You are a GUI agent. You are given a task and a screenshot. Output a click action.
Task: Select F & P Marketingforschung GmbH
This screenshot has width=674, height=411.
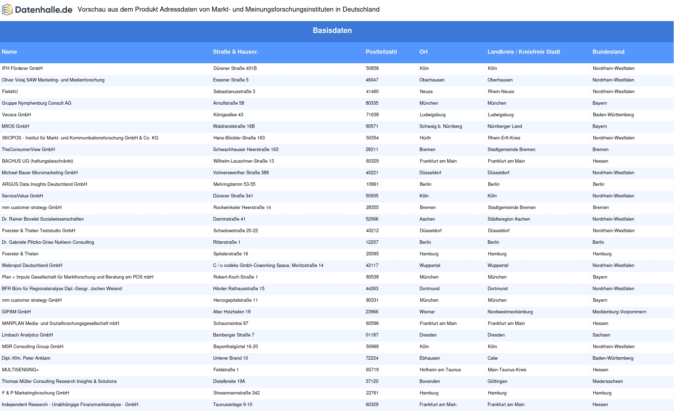36,393
